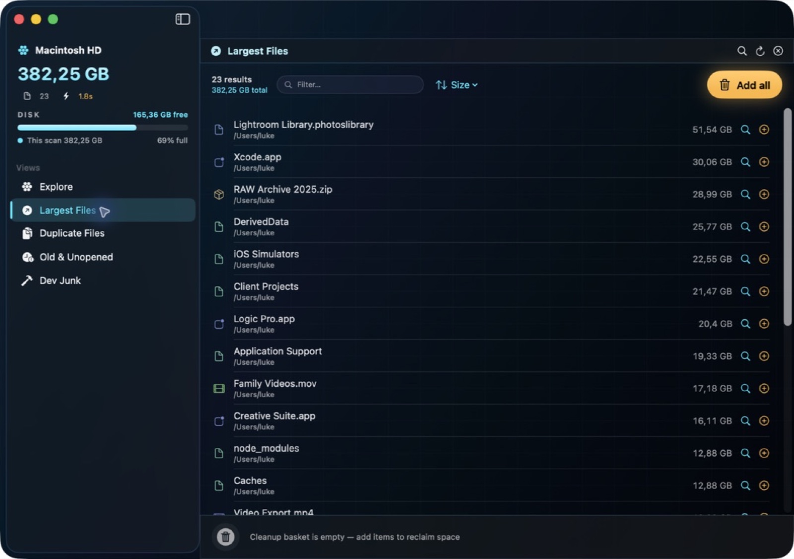Reveal Xcode.app with magnifier icon

[x=745, y=162]
